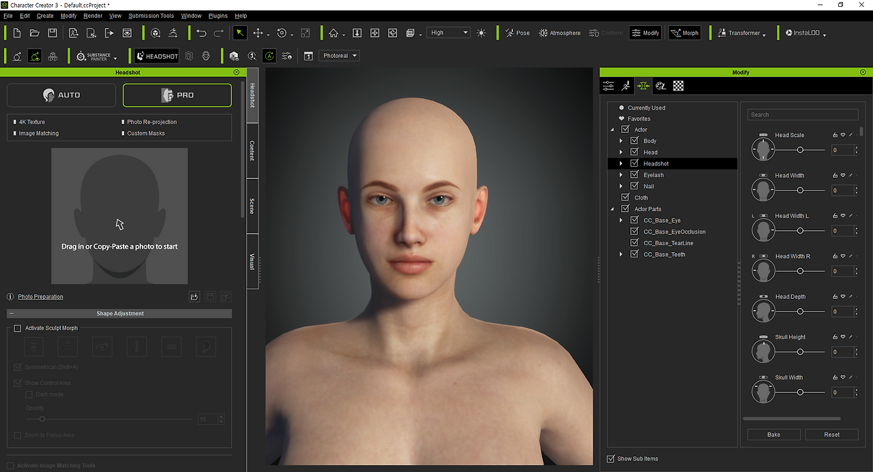Click the Load photo icon under the preview
The width and height of the screenshot is (873, 472).
tap(194, 296)
